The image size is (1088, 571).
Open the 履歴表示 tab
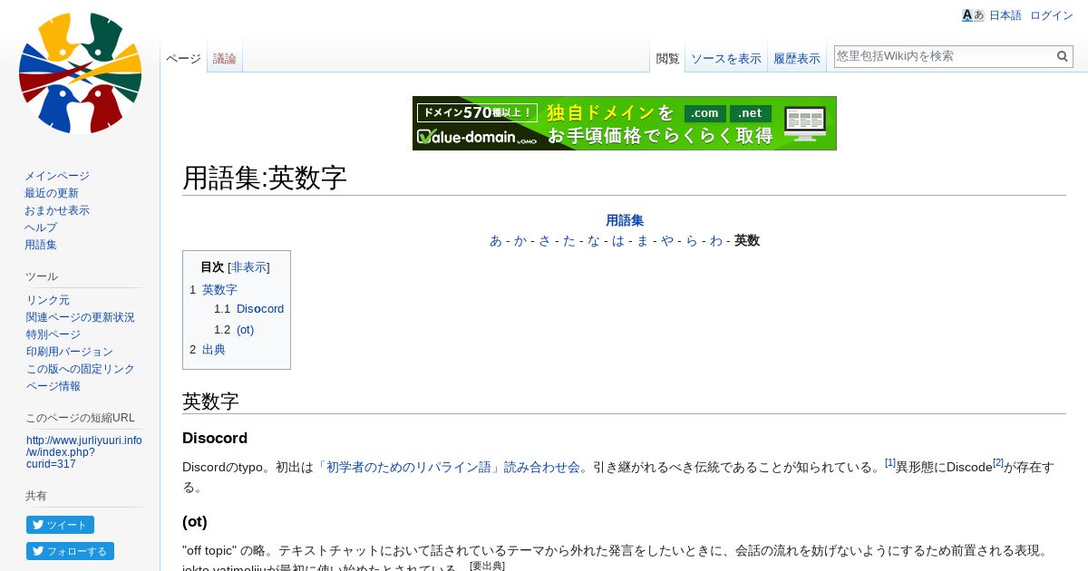[x=797, y=58]
